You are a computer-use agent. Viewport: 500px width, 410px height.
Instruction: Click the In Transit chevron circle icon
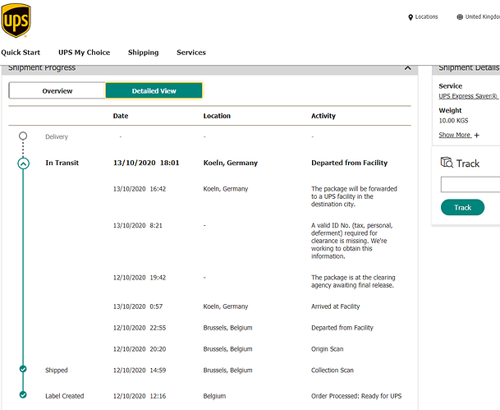click(23, 164)
